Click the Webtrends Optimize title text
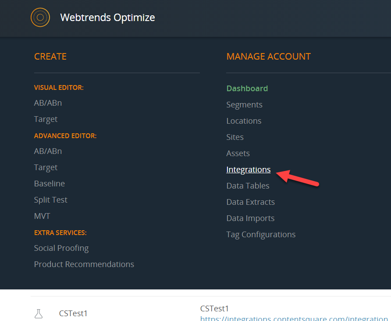391x321 pixels. tap(107, 18)
